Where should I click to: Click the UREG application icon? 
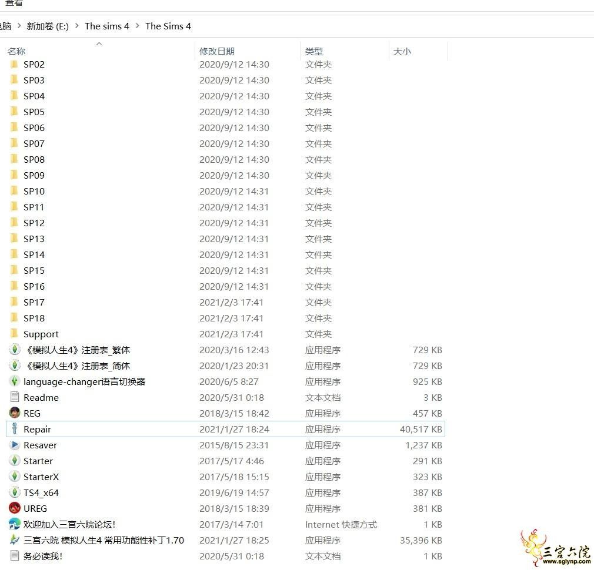click(14, 508)
